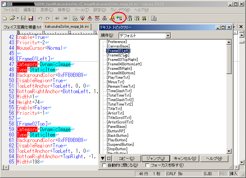Click the ジャンプ(J) button
The image size is (246, 178).
pyautogui.click(x=156, y=159)
